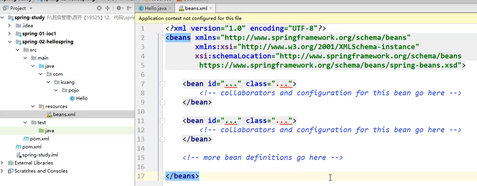Click fold end marker at line 17
477x186 pixels.
(x=162, y=176)
